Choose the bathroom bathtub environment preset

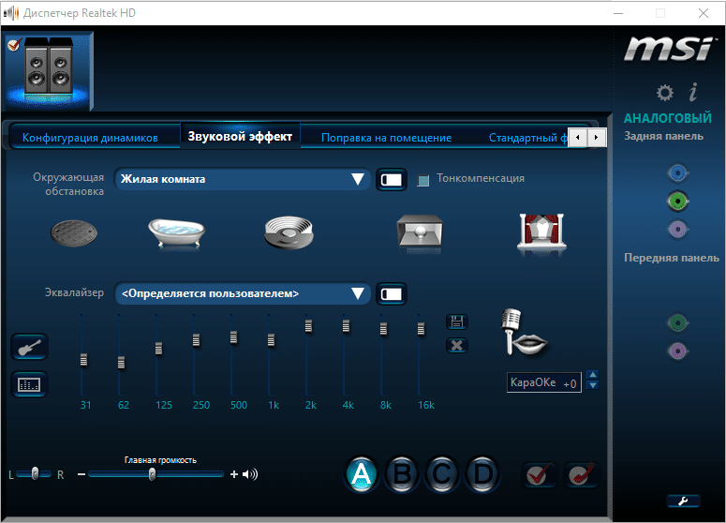[x=177, y=233]
